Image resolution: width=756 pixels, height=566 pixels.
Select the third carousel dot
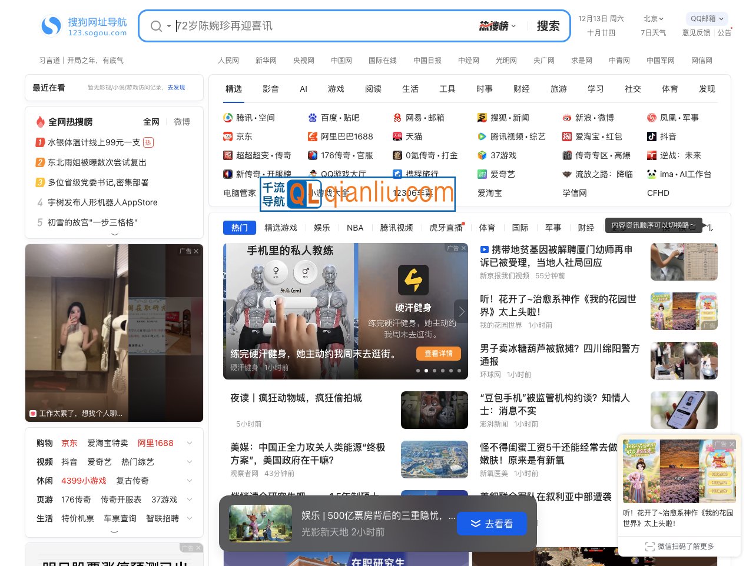pyautogui.click(x=435, y=371)
